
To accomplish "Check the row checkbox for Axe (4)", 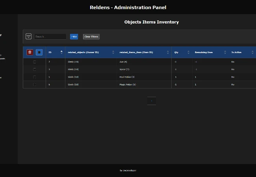I will (x=34, y=62).
